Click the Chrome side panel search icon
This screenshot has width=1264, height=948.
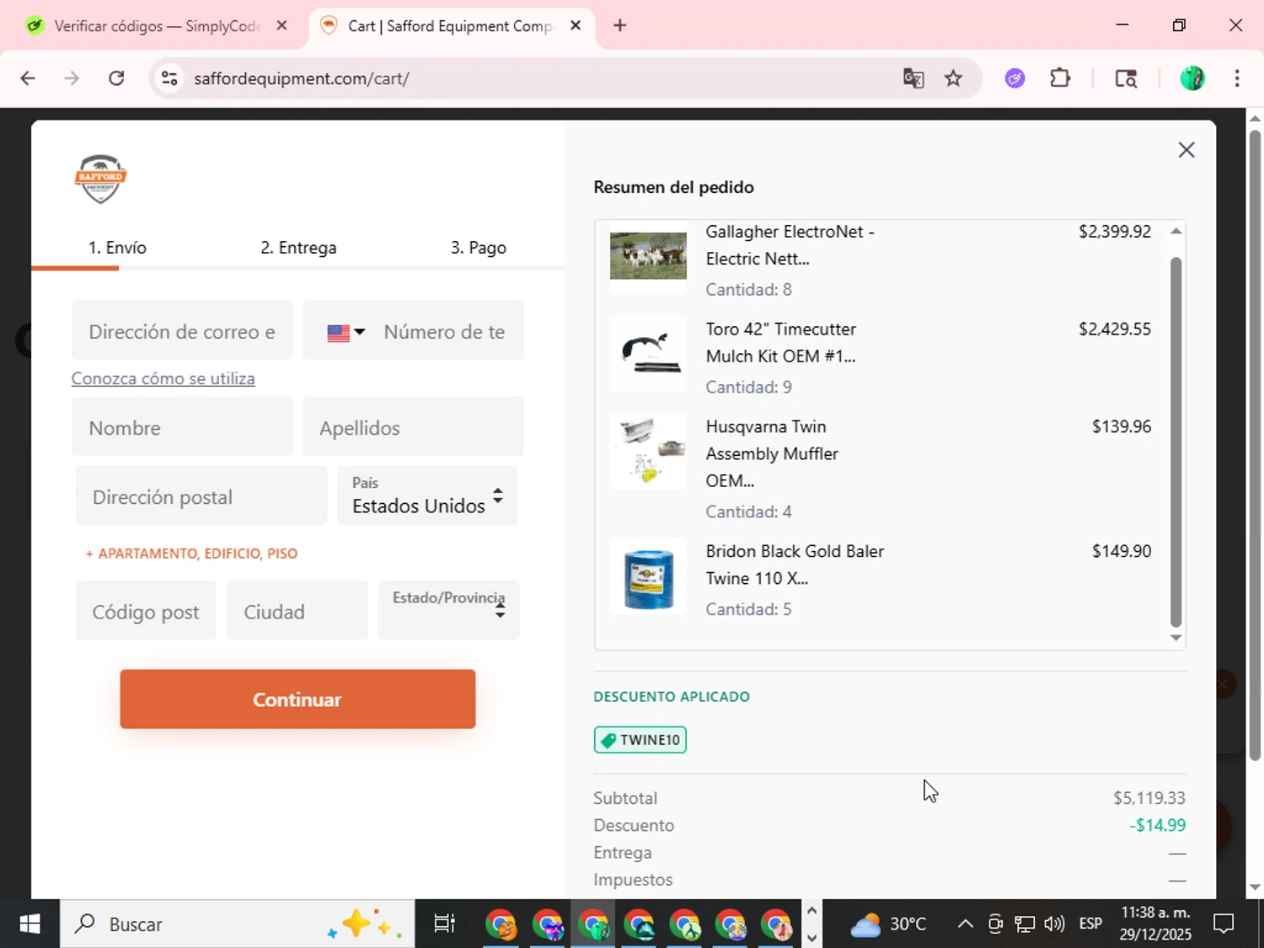click(1126, 78)
